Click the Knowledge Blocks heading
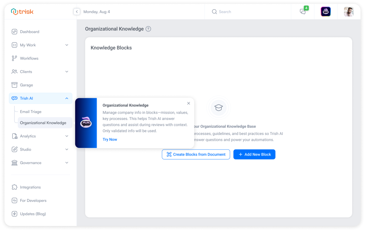The height and width of the screenshot is (231, 365). point(111,48)
